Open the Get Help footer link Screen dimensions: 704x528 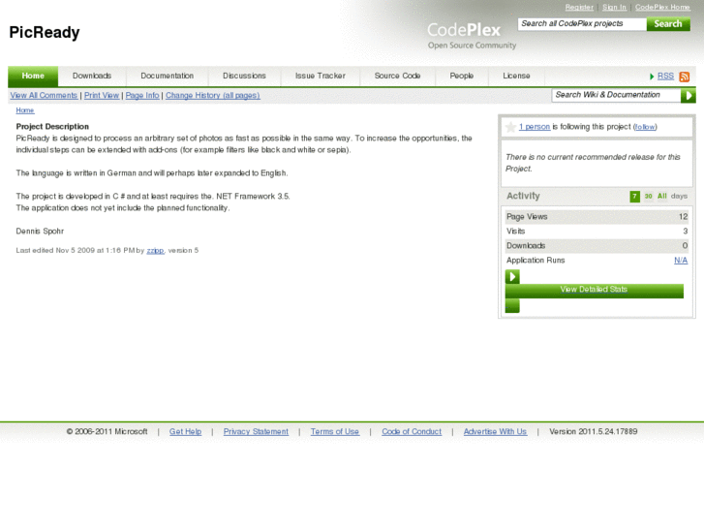pos(185,432)
